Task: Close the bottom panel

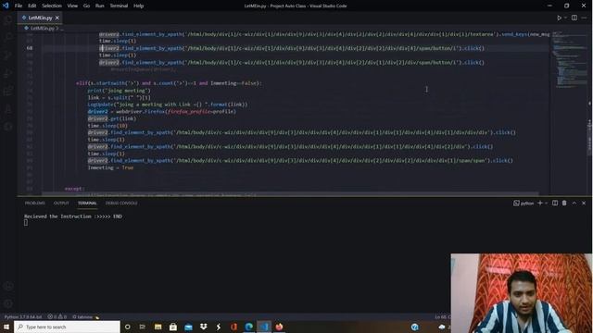Action: click(584, 203)
